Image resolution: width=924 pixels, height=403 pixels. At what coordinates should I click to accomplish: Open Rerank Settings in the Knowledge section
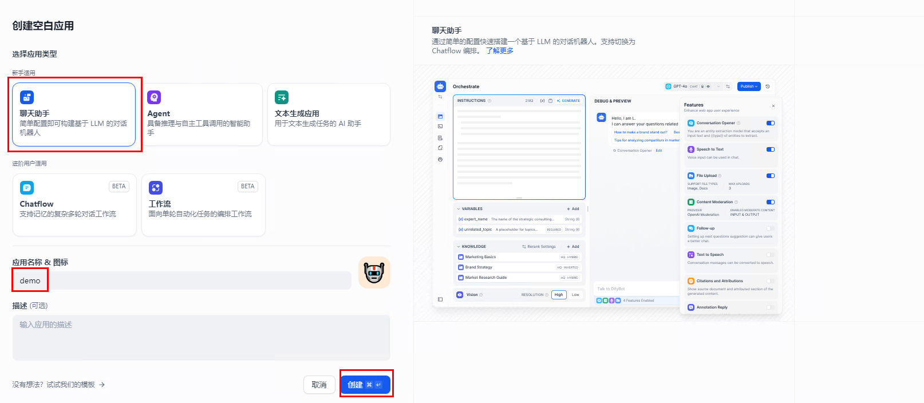[x=539, y=247]
